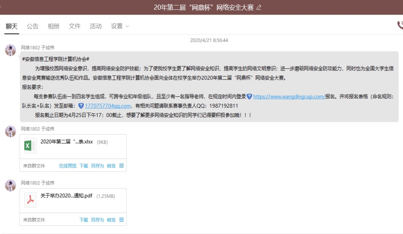
Task: Open the more-options menu icon on the PDF card
Action: 122,220
